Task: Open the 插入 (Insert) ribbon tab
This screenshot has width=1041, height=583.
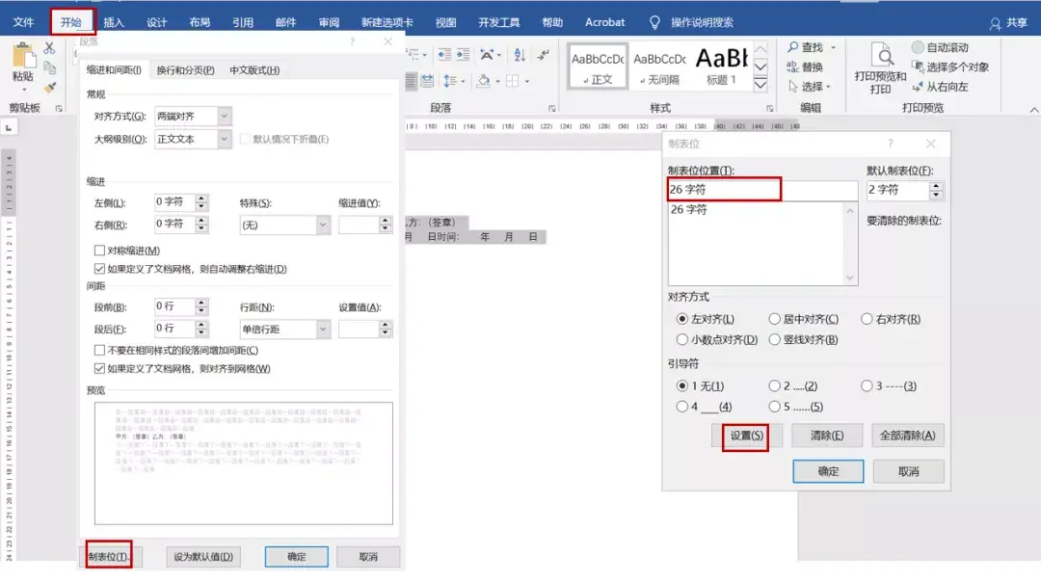Action: (114, 22)
